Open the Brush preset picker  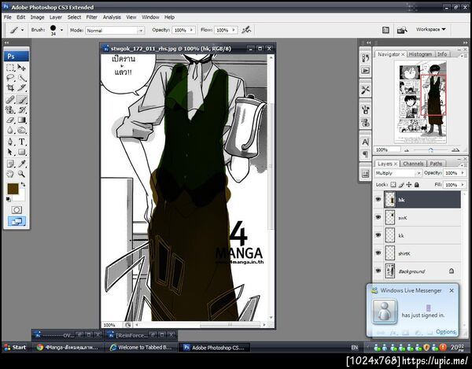[x=61, y=30]
